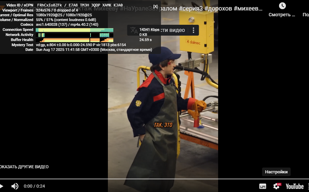
Task: Click the 0:00 / 0:24 time display
Action: (x=34, y=186)
